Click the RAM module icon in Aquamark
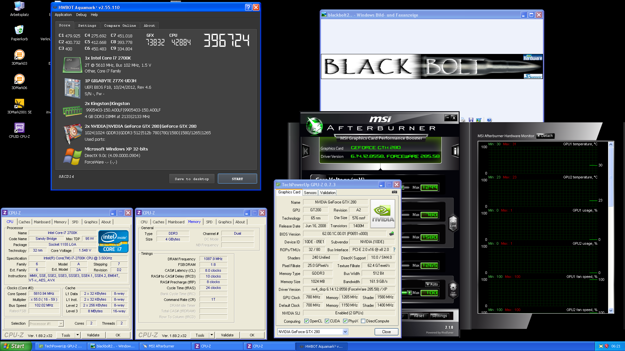Screen dimensions: 625x351 (x=72, y=111)
